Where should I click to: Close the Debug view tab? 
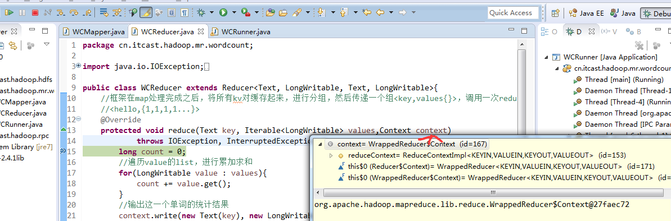click(591, 31)
